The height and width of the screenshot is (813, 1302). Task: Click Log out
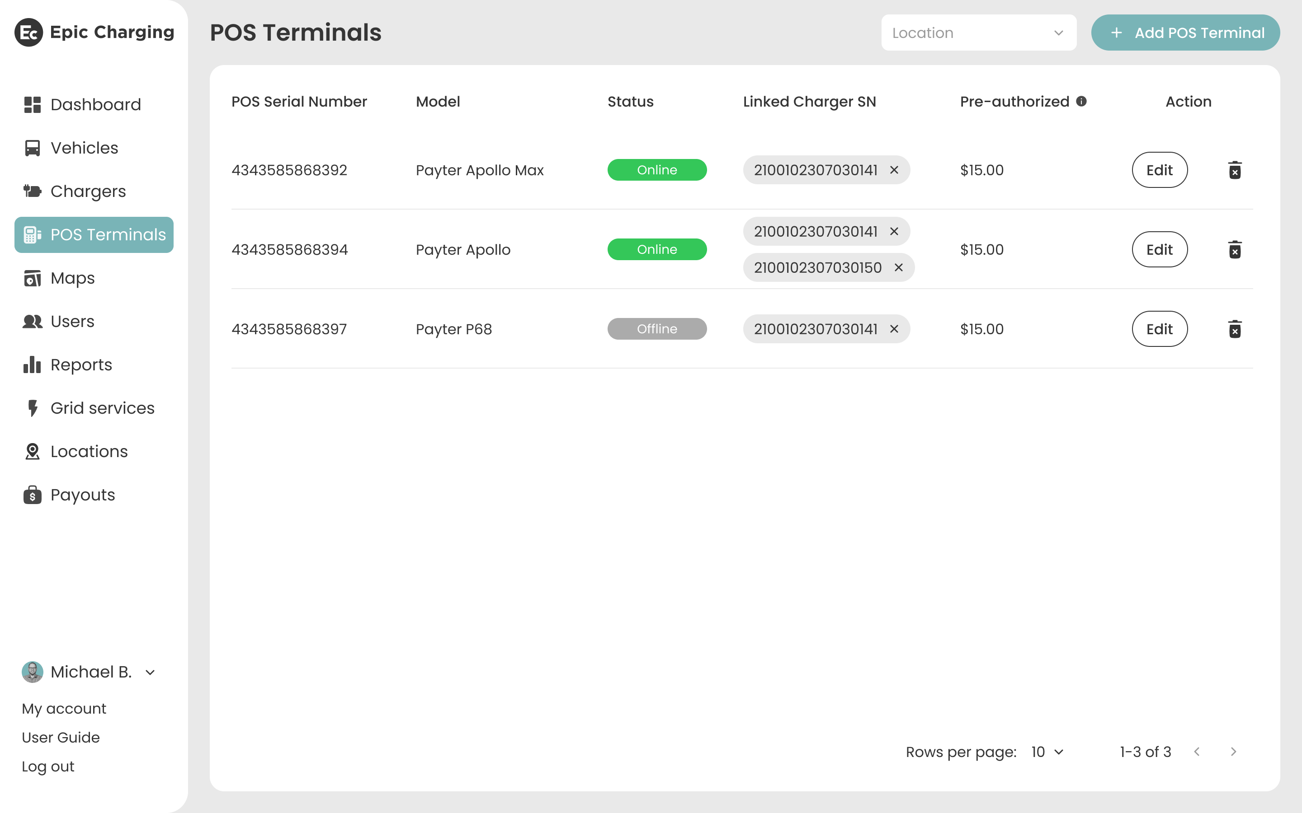pos(48,767)
